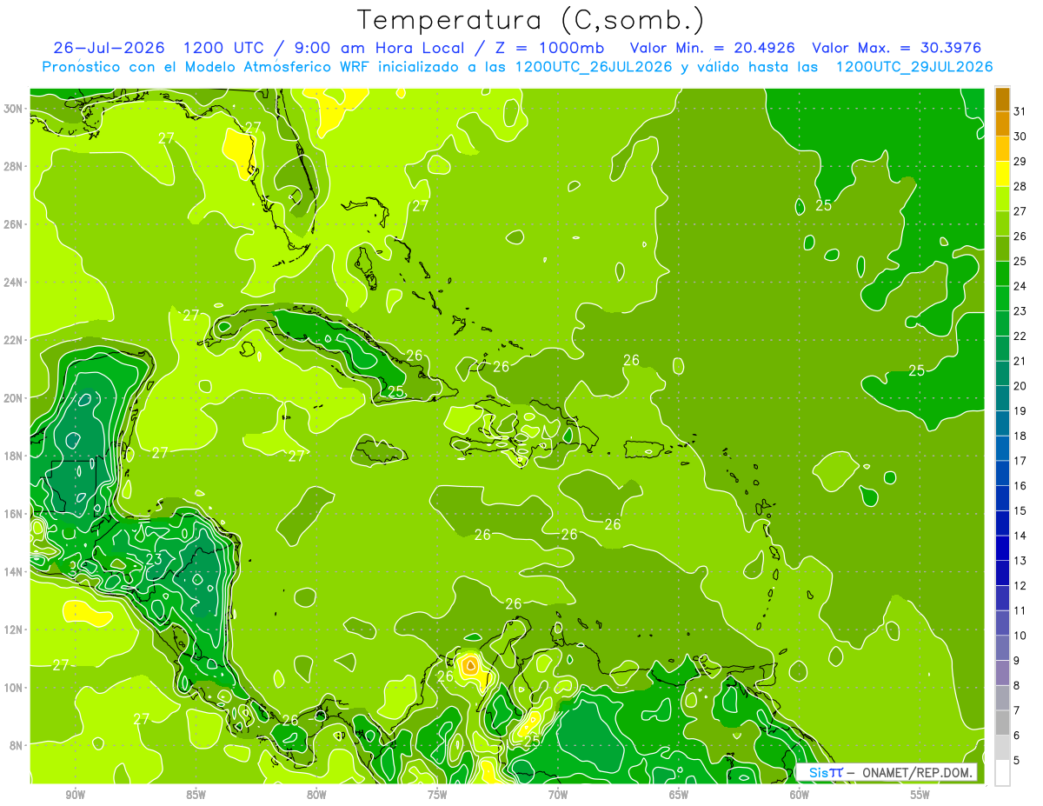Click the '31' legend value

pos(1020,111)
